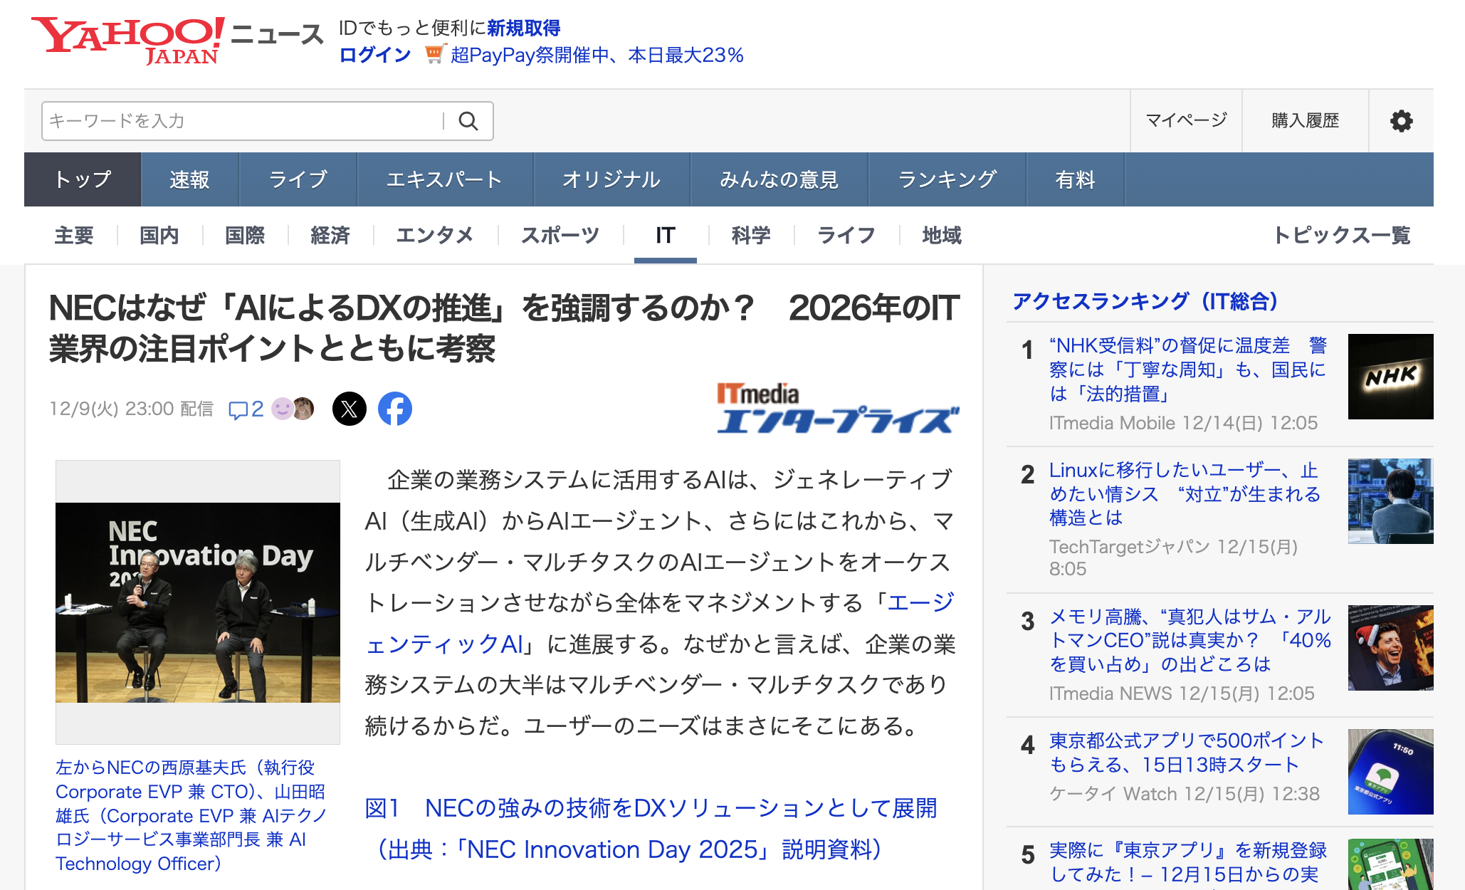Click the マイページ button
1465x890 pixels.
click(1186, 121)
